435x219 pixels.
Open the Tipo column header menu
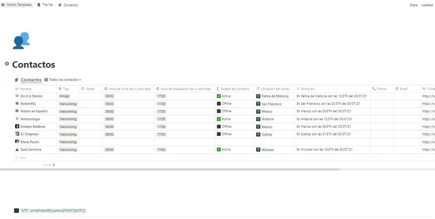tap(68, 89)
